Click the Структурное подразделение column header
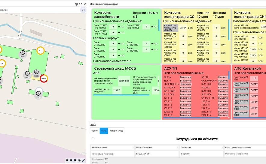Viewport: 266px width, 164px height. [x=238, y=148]
